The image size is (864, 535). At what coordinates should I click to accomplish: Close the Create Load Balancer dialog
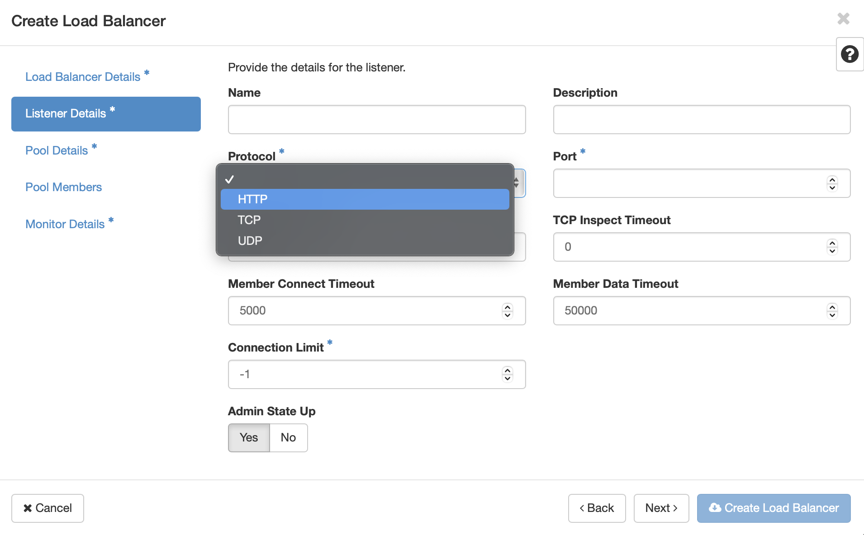[843, 19]
